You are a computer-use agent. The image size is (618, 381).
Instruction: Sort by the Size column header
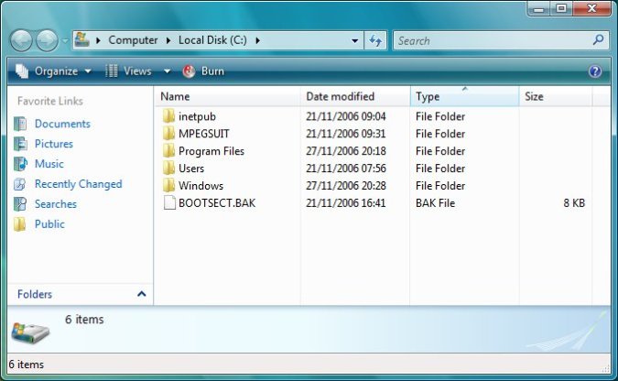[x=556, y=97]
